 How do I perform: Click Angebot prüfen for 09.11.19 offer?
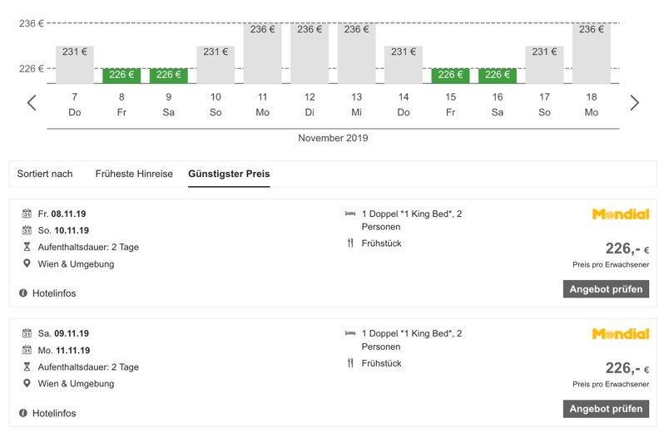tap(606, 409)
